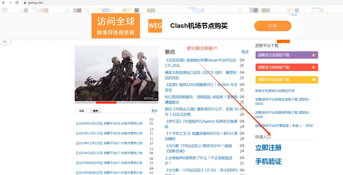343x175 pixels.
Task: Open 新版手机联网对战测试开放 link
Action: [x=275, y=90]
